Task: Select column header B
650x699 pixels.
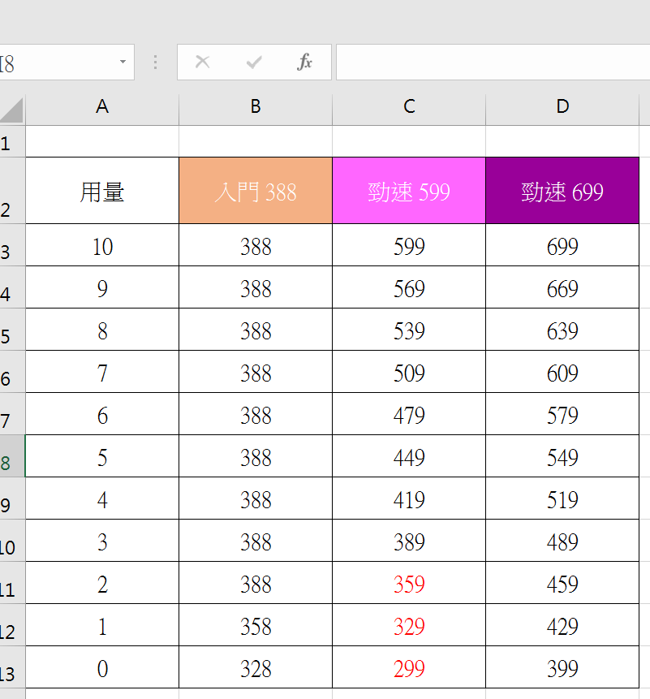Action: (x=255, y=106)
